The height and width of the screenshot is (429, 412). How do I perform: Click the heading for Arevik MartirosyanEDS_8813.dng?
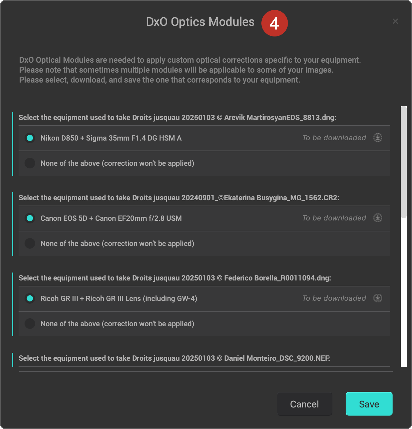(177, 117)
